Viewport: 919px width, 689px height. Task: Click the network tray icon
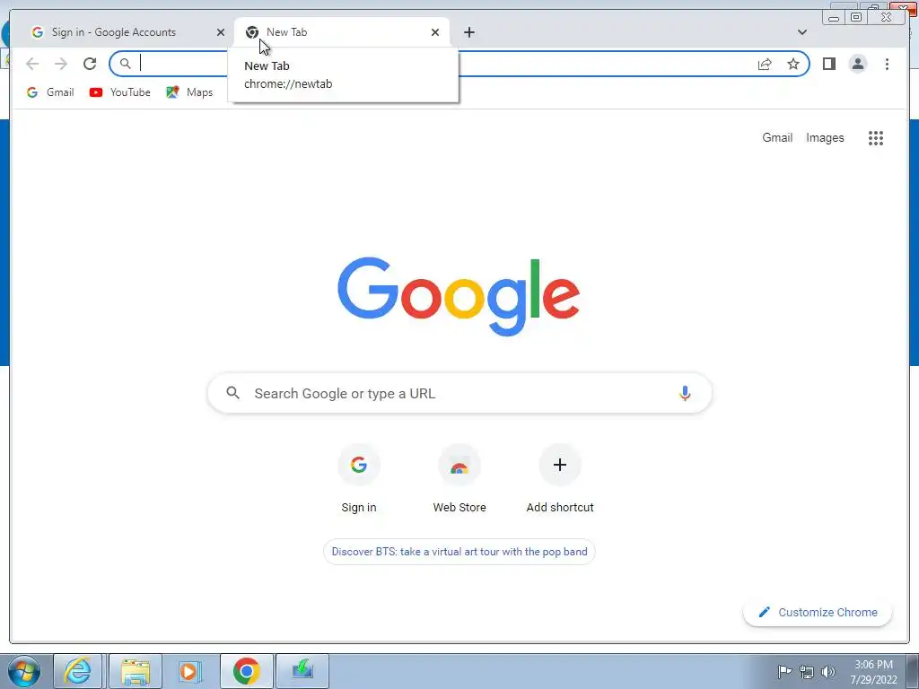(x=807, y=672)
